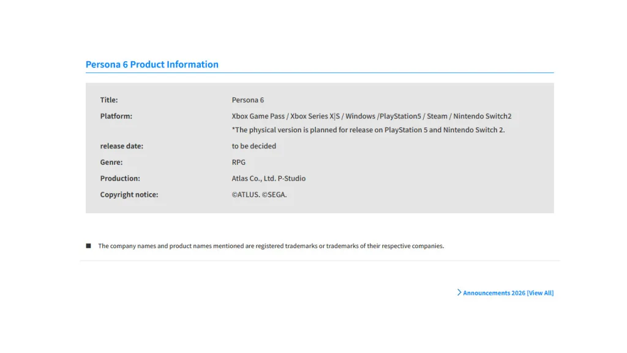627x353 pixels.
Task: Click the 'Persona 6' title value
Action: (248, 100)
